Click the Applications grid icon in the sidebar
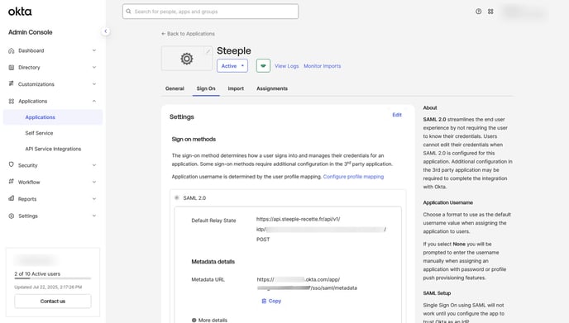Viewport: 569px width, 323px height. 12,101
